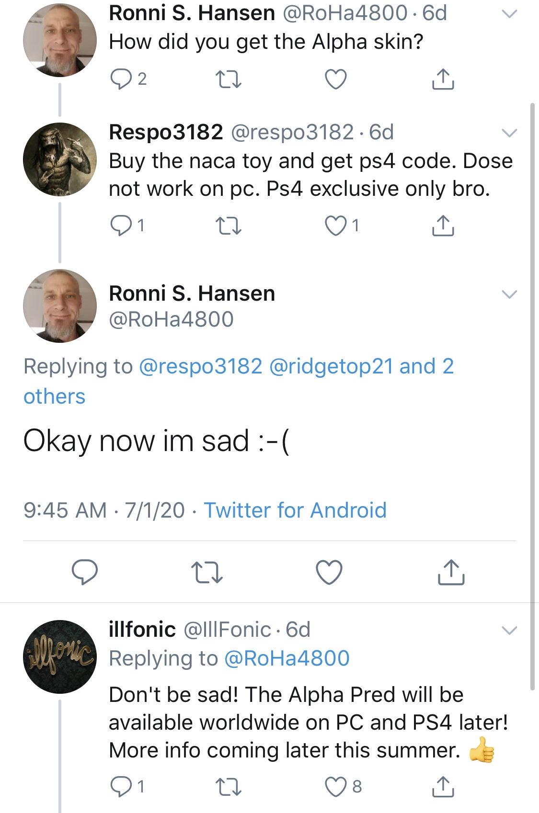The height and width of the screenshot is (813, 539).
Task: Expand options chevron on the main Ronni S. Hansen tweet
Action: pyautogui.click(x=509, y=294)
